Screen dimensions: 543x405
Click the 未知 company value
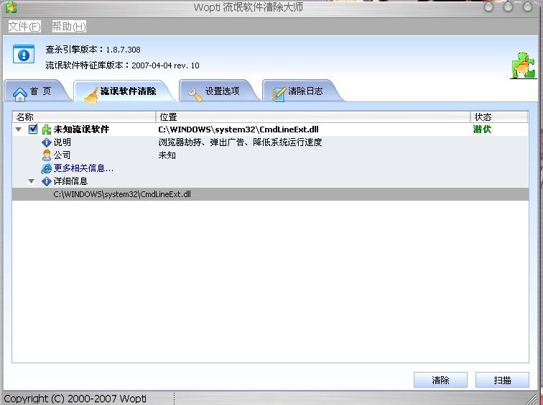[x=167, y=155]
